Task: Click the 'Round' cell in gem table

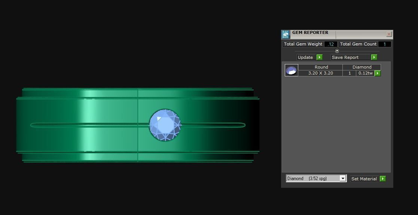Action: tap(320, 67)
